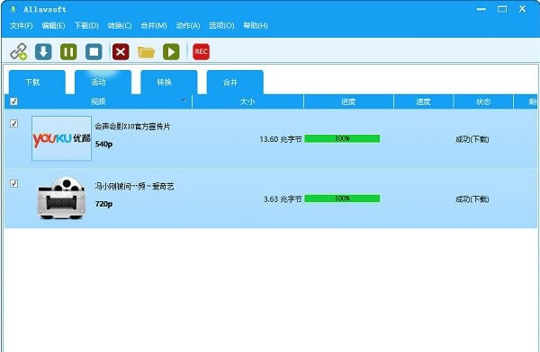Minimize the Allavsoft window

tap(481, 9)
